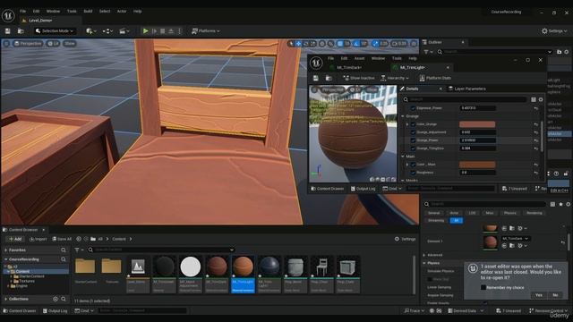
Task: Expand the Favorites section
Action: tap(6, 250)
